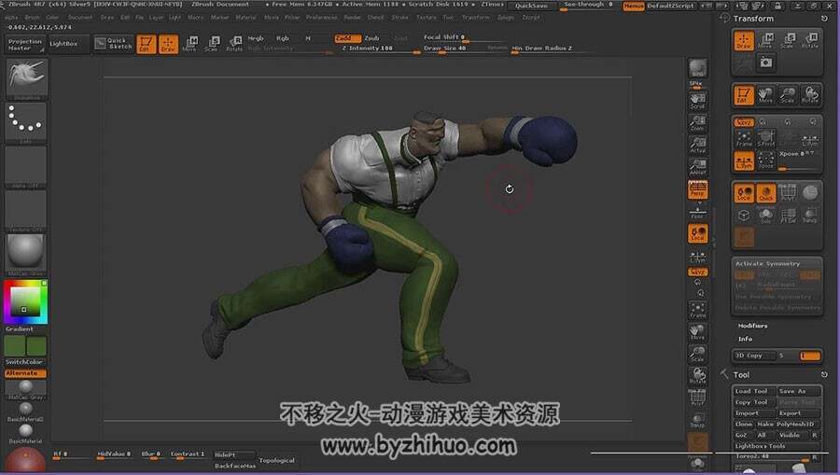Click the hand Move icon in the Transform palette
The height and width of the screenshot is (475, 840).
pos(765,95)
